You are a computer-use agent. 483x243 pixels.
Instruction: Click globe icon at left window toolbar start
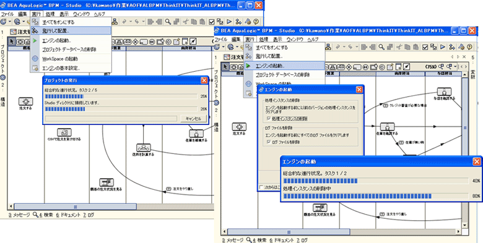pos(4,22)
